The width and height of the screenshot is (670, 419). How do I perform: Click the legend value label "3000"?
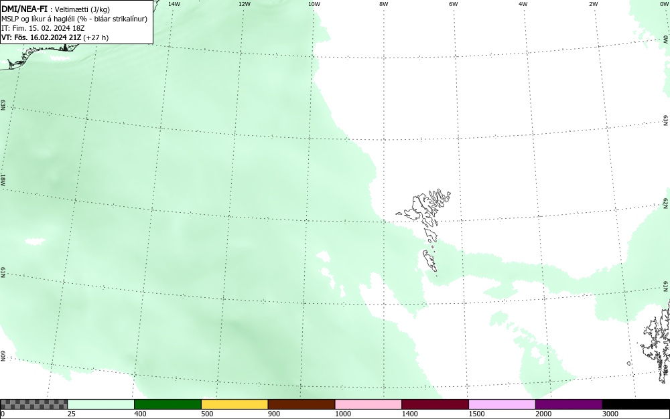click(610, 414)
